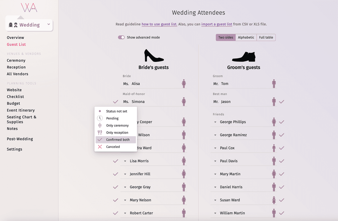
Task: Click the import a guest list link
Action: pyautogui.click(x=217, y=24)
